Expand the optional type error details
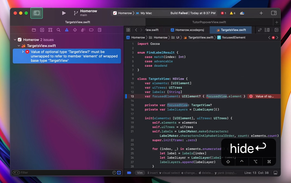This screenshot has width=291, height=183. [23, 52]
